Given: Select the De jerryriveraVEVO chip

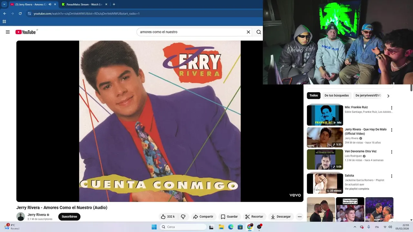Looking at the screenshot, I should (x=368, y=95).
